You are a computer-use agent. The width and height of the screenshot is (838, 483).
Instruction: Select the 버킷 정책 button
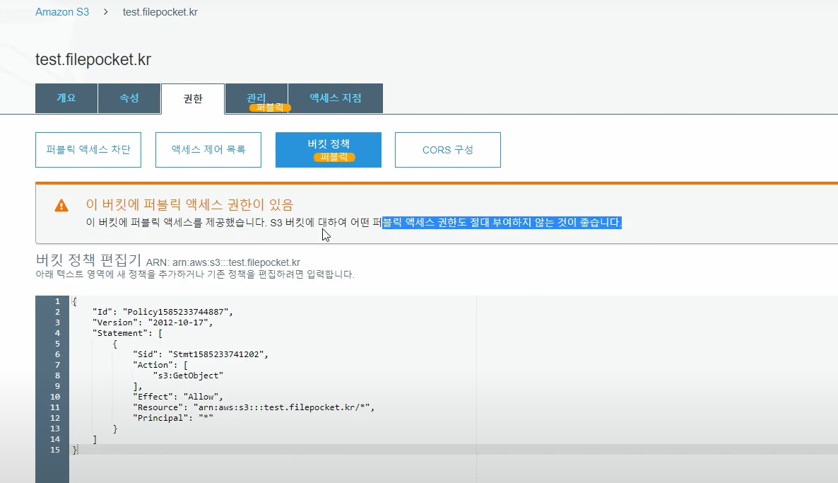point(329,150)
